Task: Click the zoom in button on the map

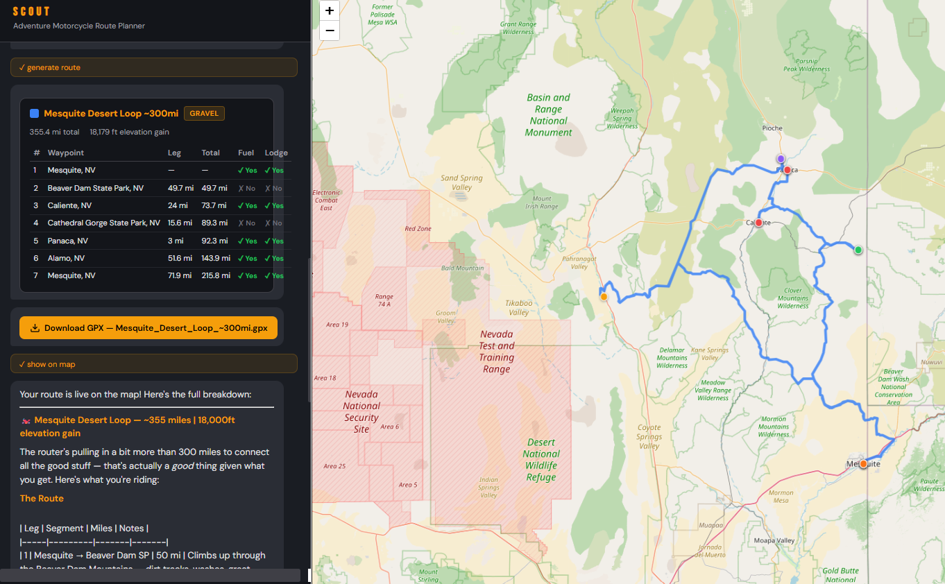Action: 330,10
